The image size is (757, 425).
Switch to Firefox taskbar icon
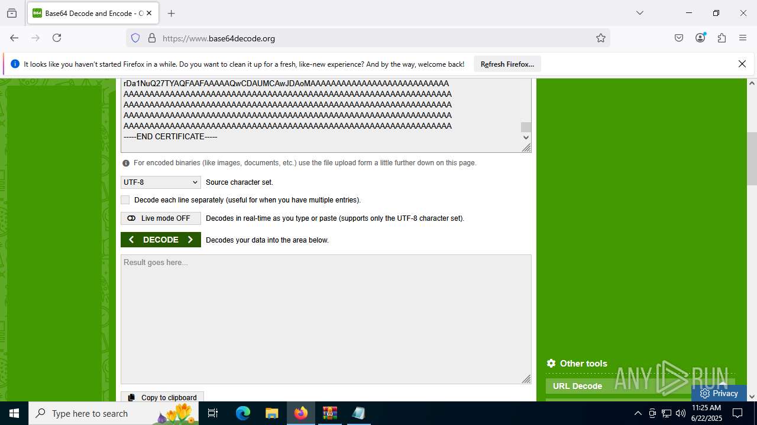(x=301, y=413)
